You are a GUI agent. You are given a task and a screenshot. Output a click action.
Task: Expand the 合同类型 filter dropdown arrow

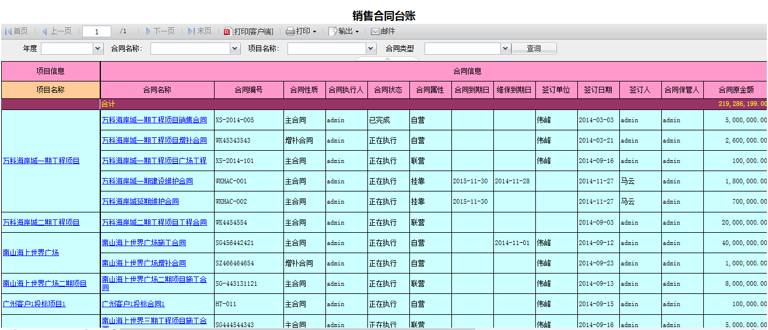[x=506, y=49]
